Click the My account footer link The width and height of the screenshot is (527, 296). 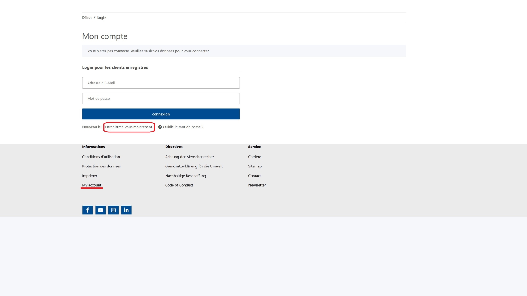pos(92,185)
